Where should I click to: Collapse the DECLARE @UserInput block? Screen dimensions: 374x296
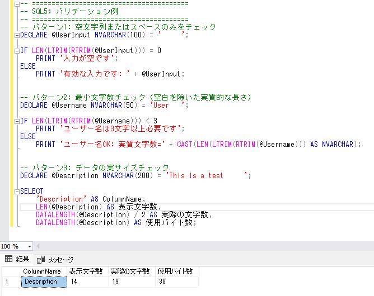[x=15, y=35]
